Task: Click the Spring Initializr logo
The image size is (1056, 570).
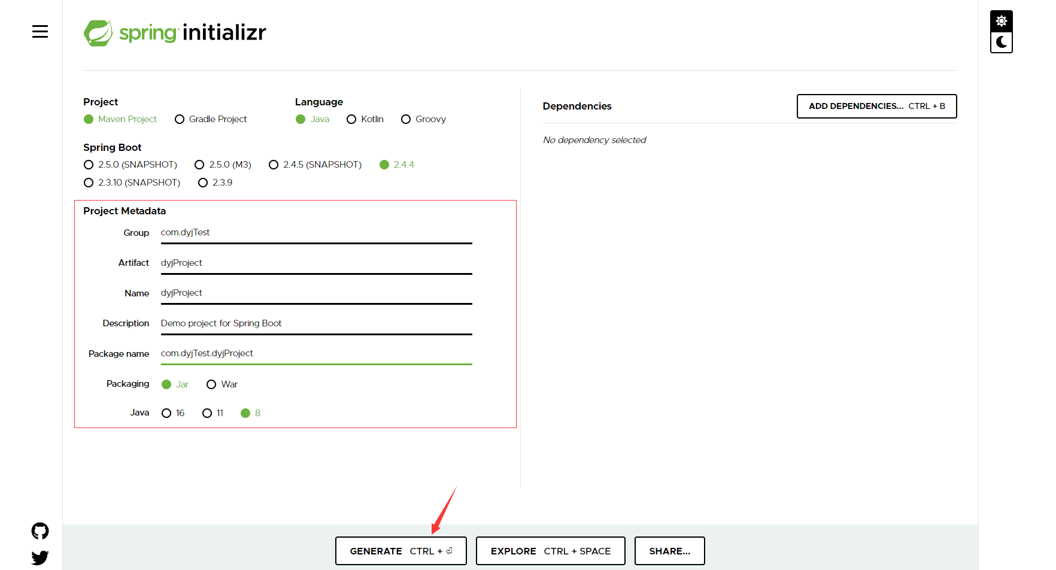Action: coord(175,33)
